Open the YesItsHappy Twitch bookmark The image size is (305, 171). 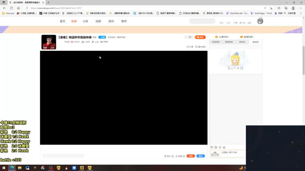click(261, 13)
